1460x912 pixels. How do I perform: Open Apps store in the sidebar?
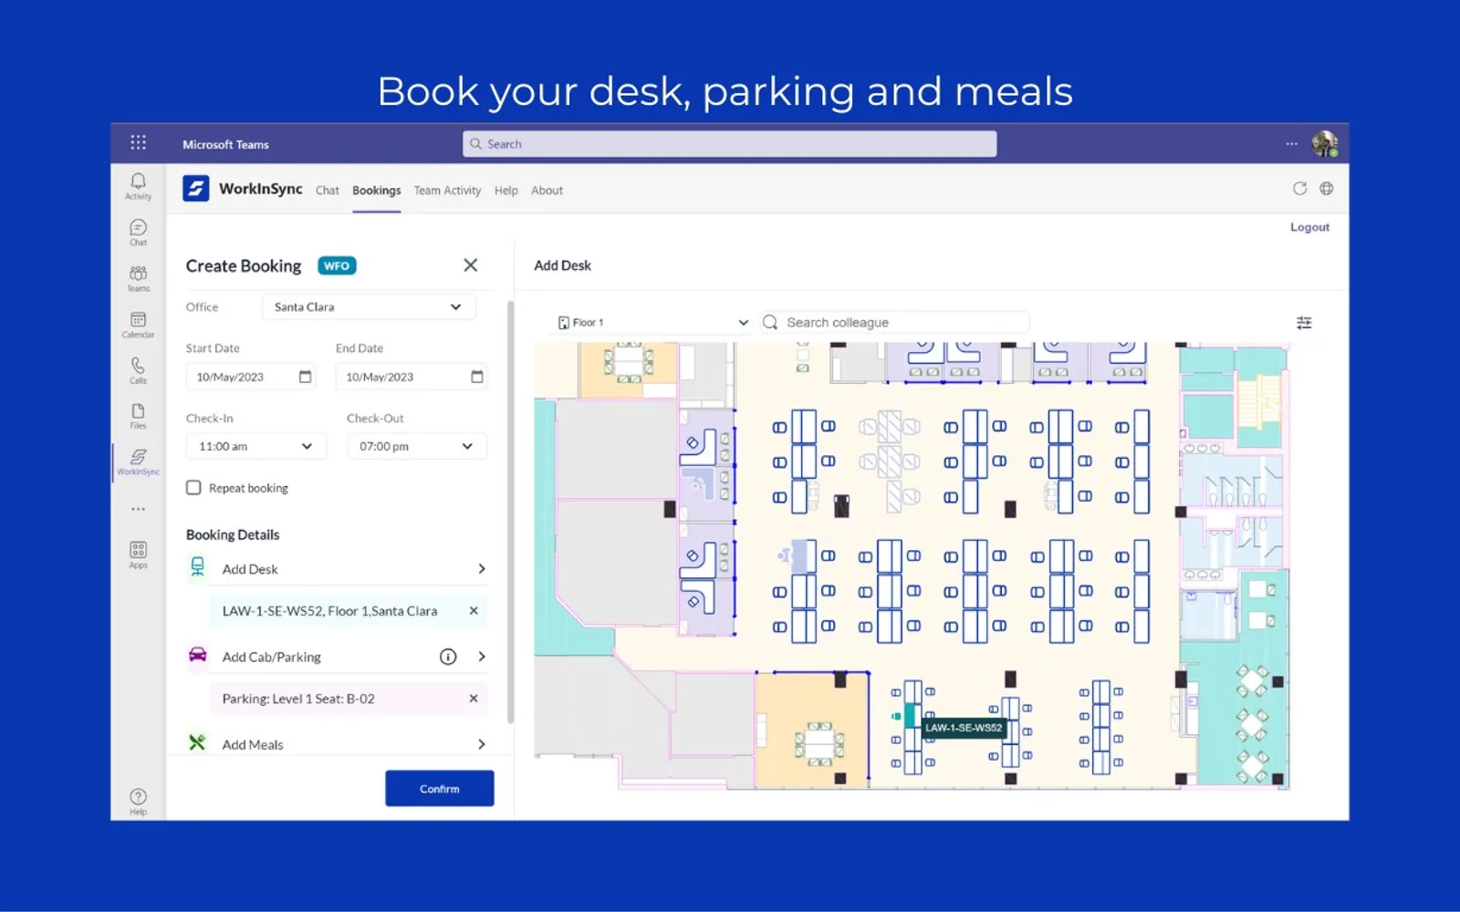[x=138, y=554]
